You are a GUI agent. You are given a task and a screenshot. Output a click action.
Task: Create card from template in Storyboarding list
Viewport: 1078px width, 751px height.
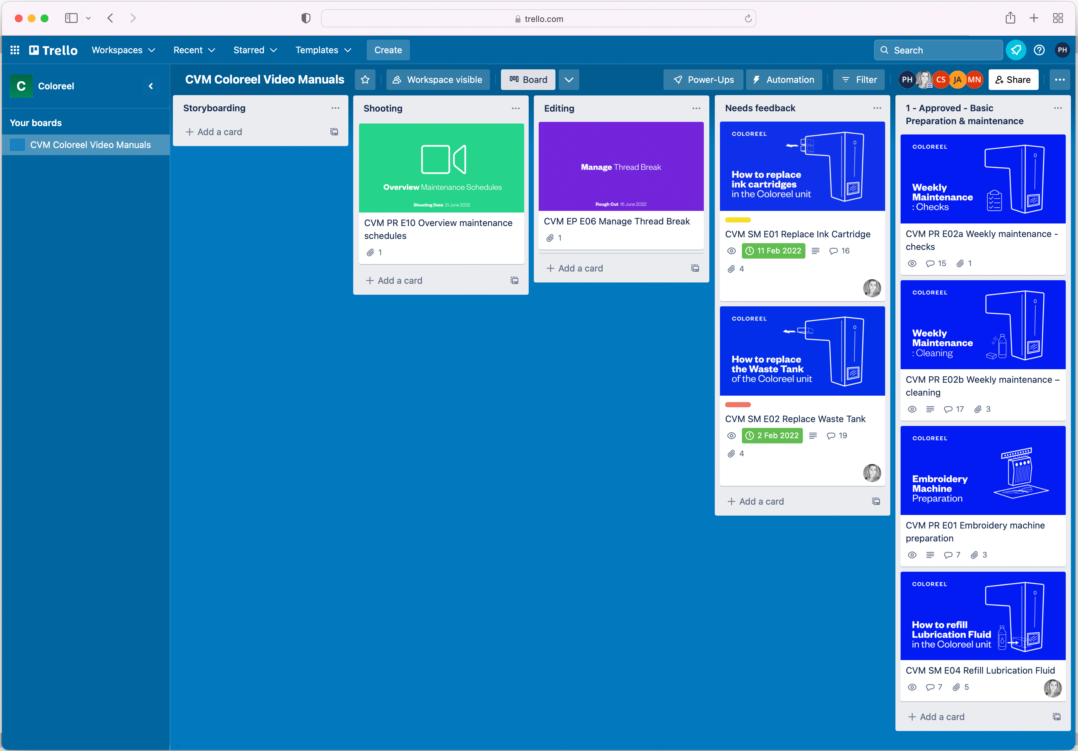334,132
